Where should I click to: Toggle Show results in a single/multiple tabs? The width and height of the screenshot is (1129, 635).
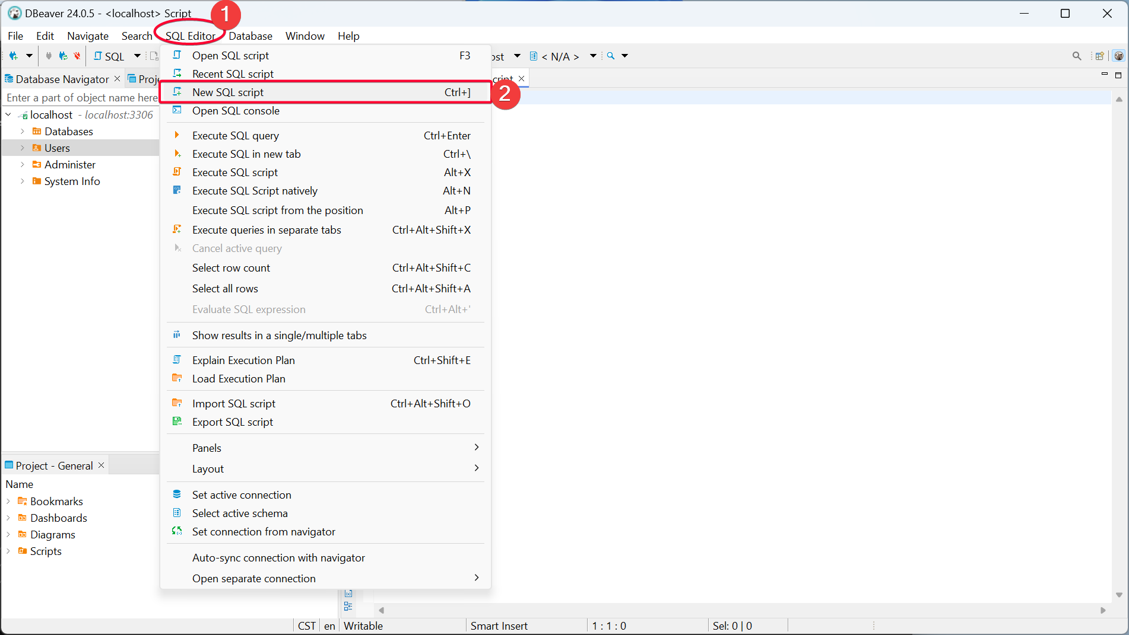click(x=325, y=335)
